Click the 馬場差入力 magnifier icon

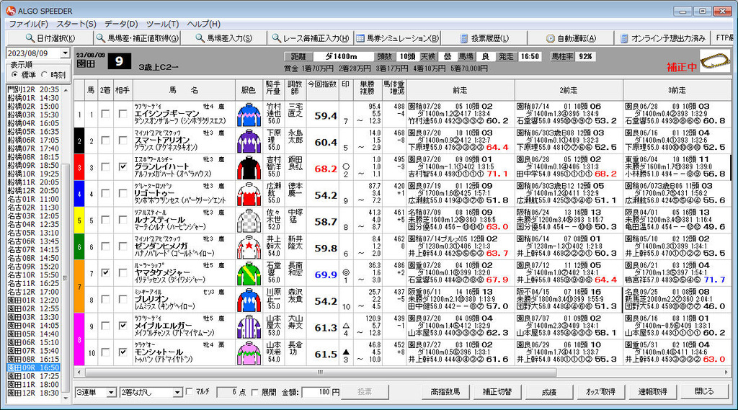coord(200,38)
